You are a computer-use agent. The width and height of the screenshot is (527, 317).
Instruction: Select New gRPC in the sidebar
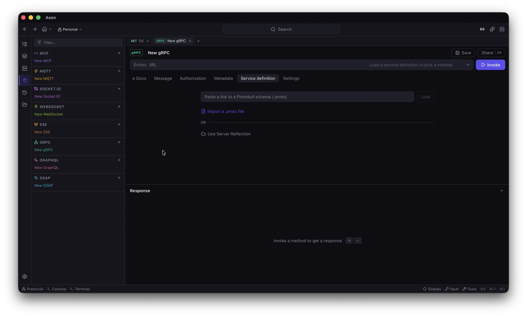(43, 150)
